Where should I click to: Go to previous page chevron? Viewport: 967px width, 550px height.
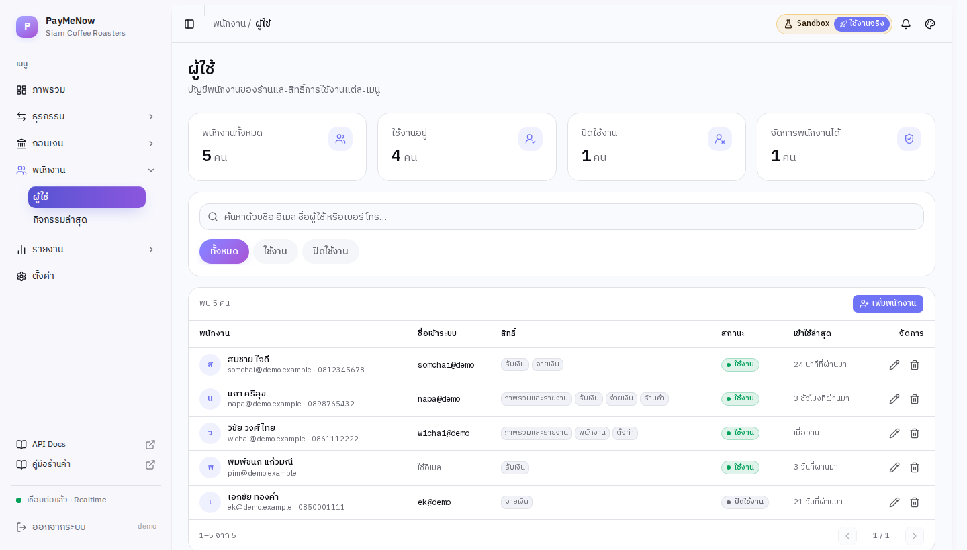coord(847,536)
